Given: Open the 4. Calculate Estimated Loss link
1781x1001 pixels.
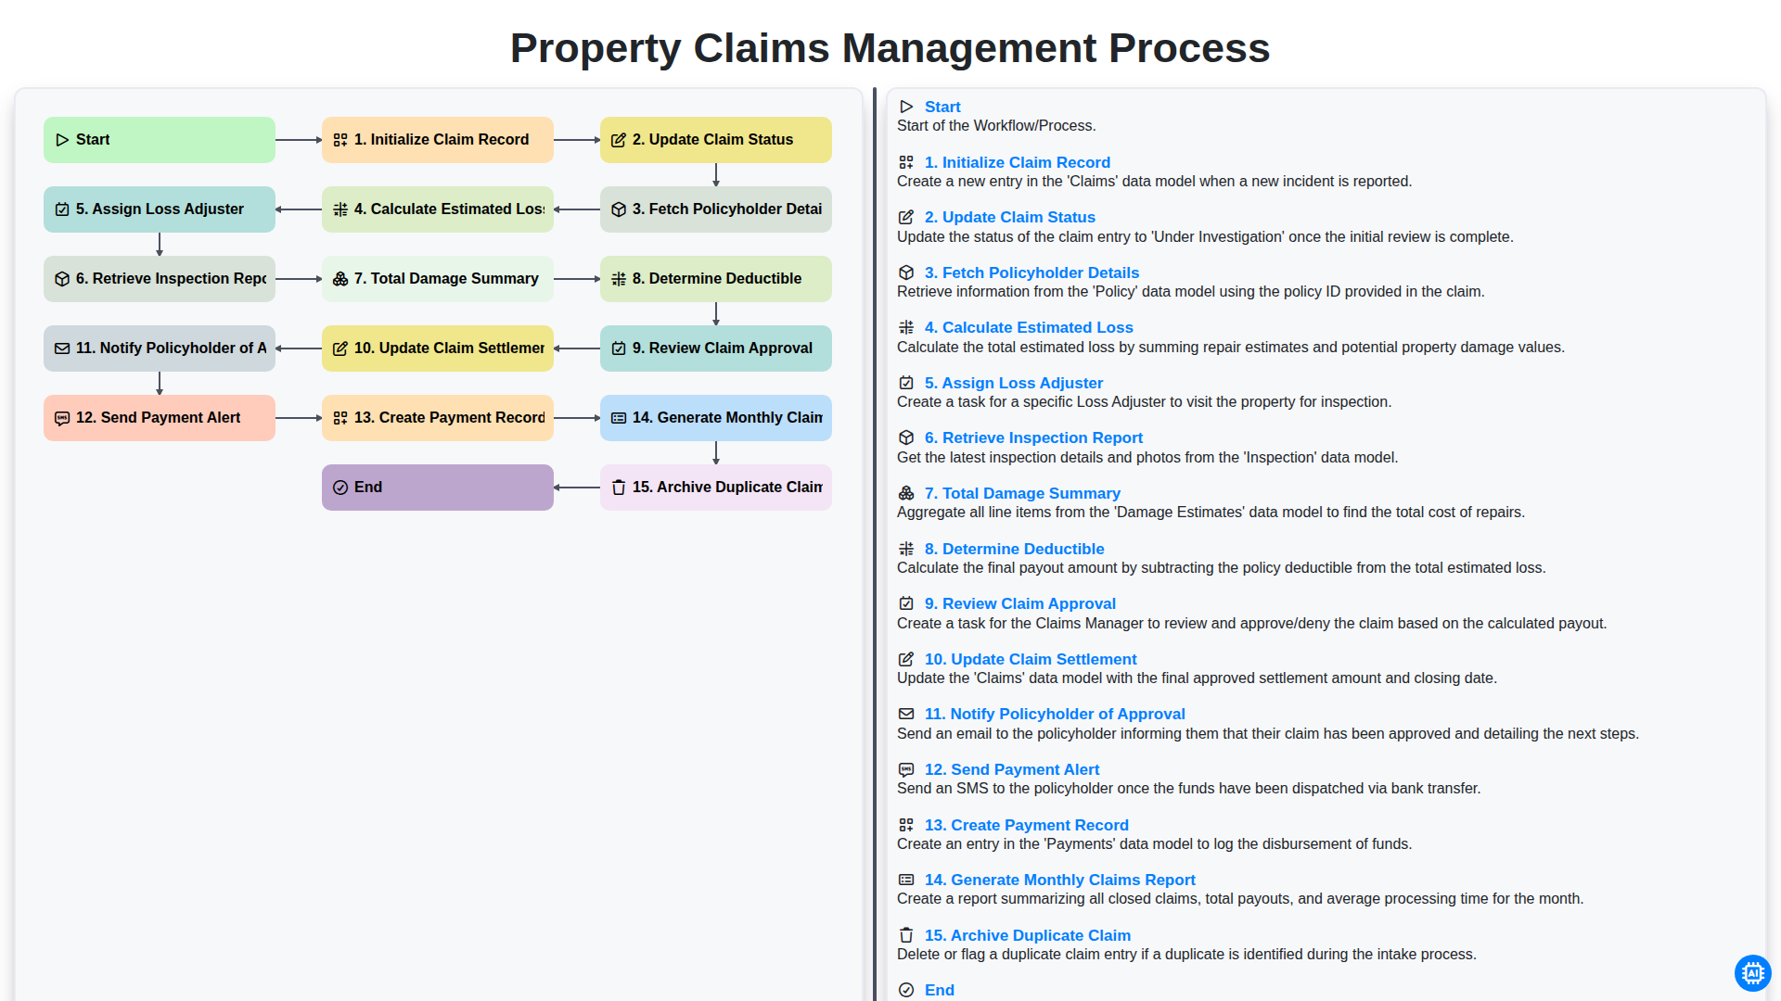Looking at the screenshot, I should [1029, 327].
